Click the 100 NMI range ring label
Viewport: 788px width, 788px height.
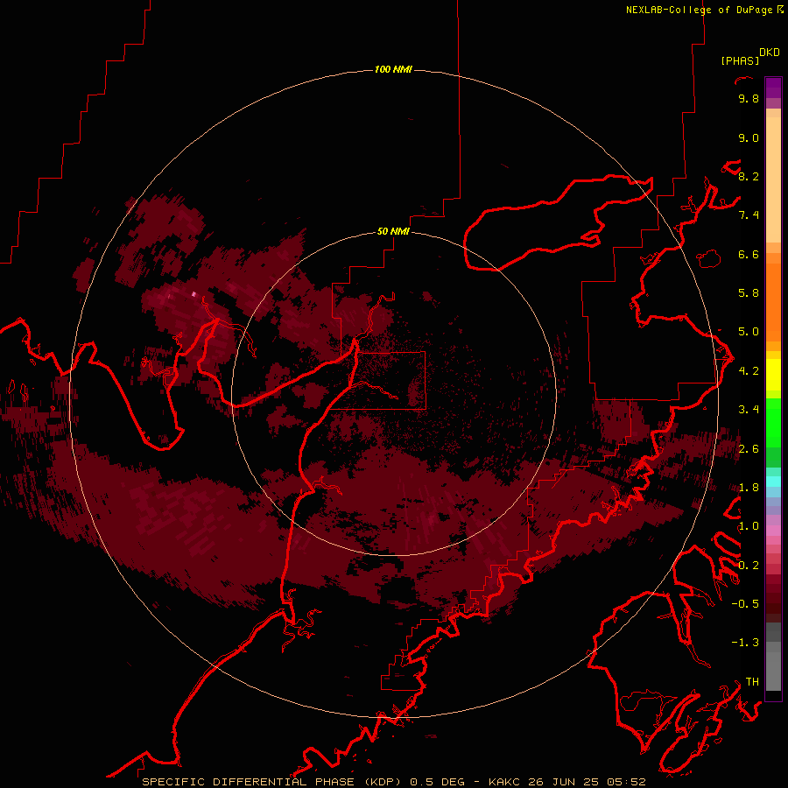pyautogui.click(x=393, y=69)
